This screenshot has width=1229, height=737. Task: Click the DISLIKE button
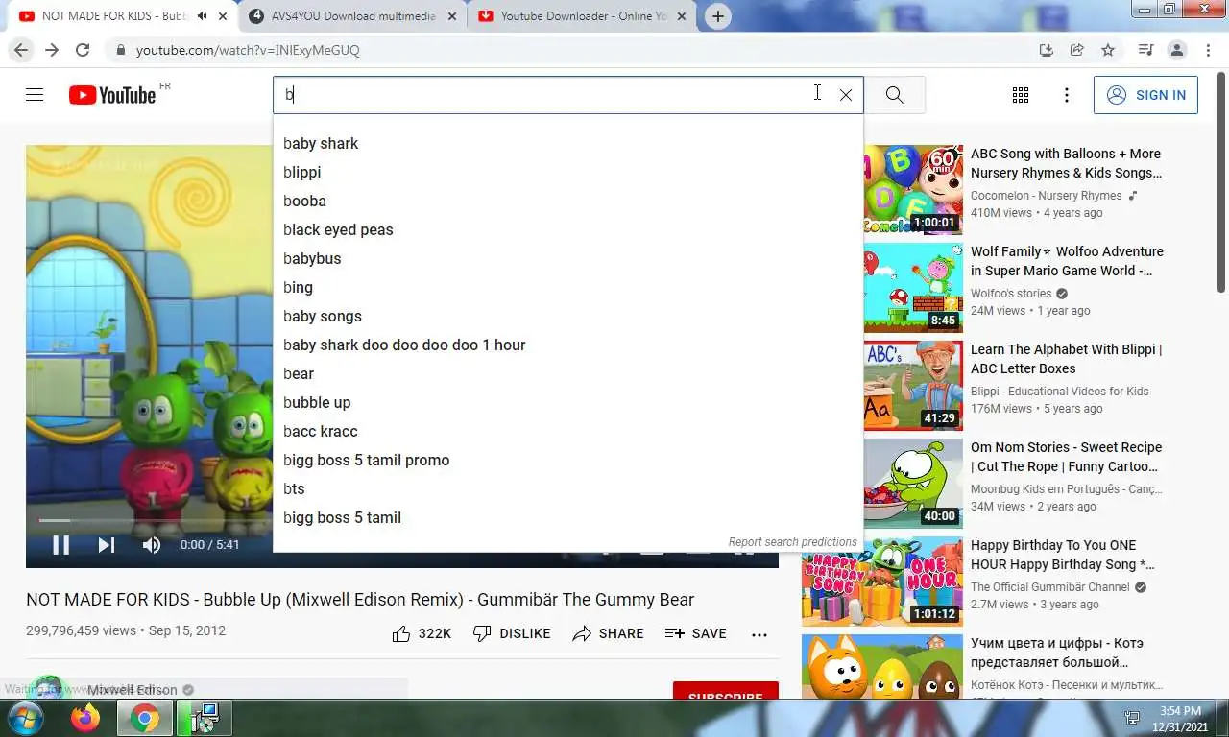point(512,633)
